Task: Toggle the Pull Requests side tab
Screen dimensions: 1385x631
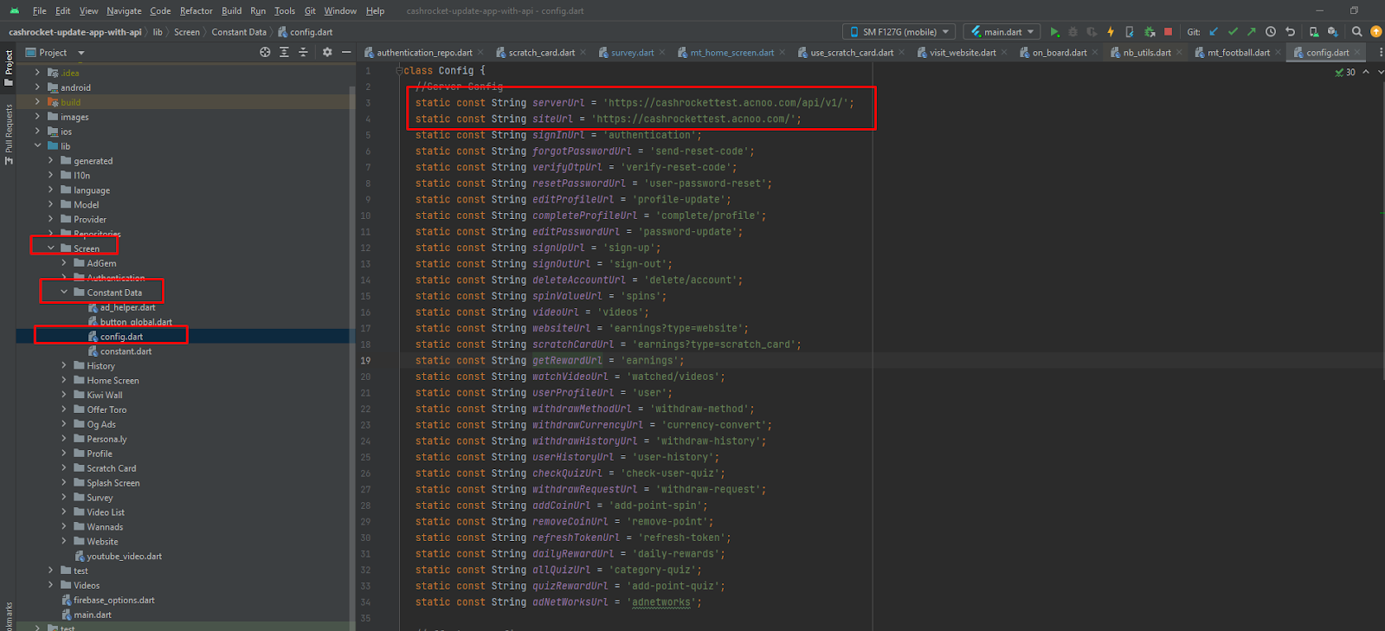Action: [x=9, y=134]
